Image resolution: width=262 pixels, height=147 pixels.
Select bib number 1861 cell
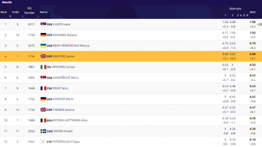(x=31, y=67)
